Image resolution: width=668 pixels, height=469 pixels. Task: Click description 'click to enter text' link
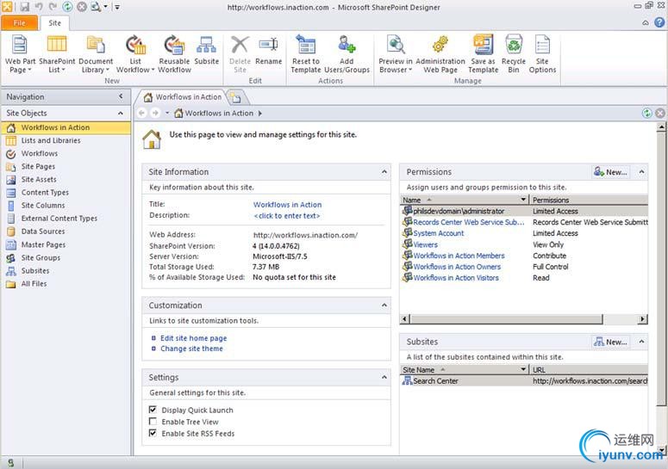pos(286,216)
